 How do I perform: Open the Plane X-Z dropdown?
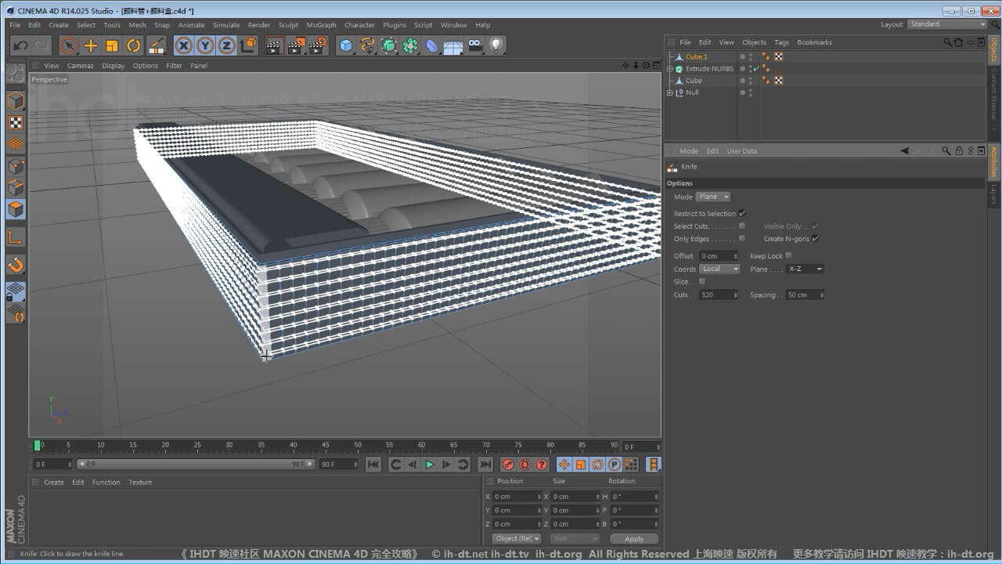(x=805, y=269)
